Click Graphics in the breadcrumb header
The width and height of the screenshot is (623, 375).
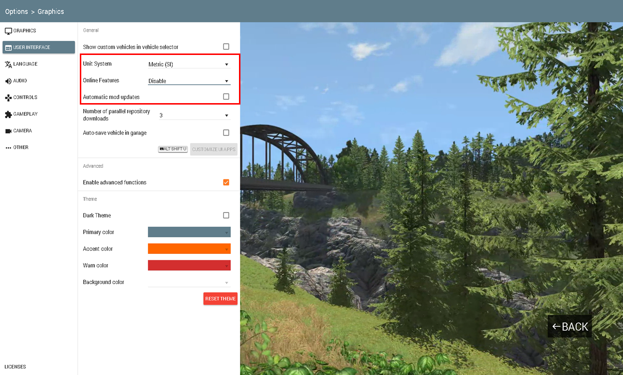coord(51,11)
